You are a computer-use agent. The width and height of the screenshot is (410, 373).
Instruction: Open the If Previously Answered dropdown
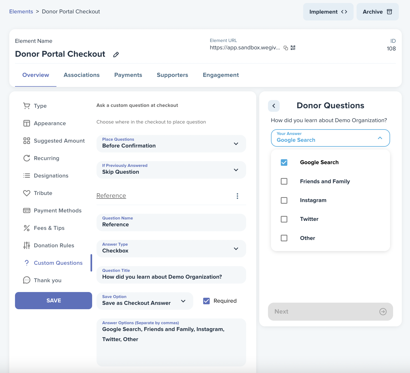[171, 170]
